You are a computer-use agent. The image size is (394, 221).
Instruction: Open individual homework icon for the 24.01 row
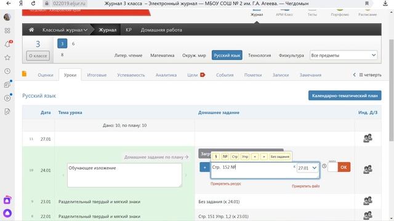tap(368, 169)
